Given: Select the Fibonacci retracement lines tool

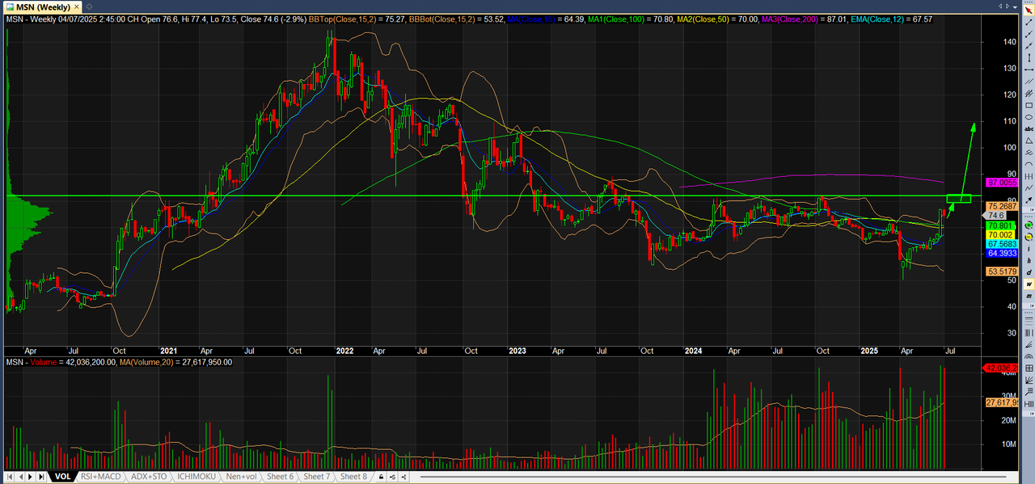Looking at the screenshot, I should tap(1029, 320).
